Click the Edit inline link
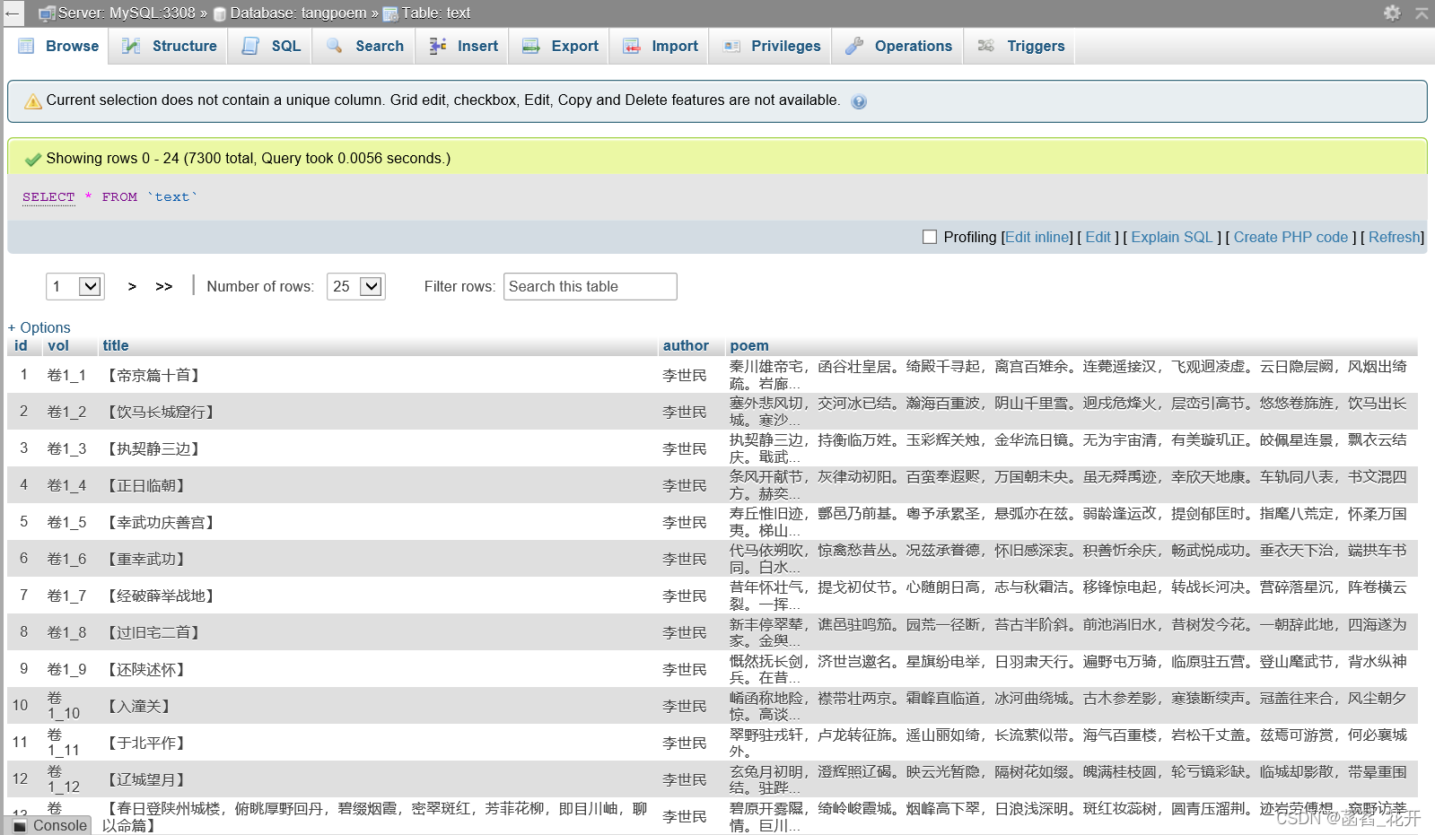Viewport: 1435px width, 835px height. point(1037,237)
